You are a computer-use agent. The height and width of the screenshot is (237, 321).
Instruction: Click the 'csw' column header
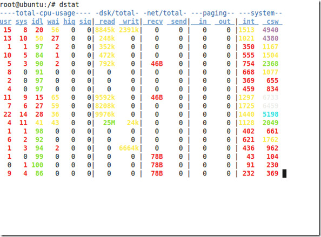tap(272, 22)
